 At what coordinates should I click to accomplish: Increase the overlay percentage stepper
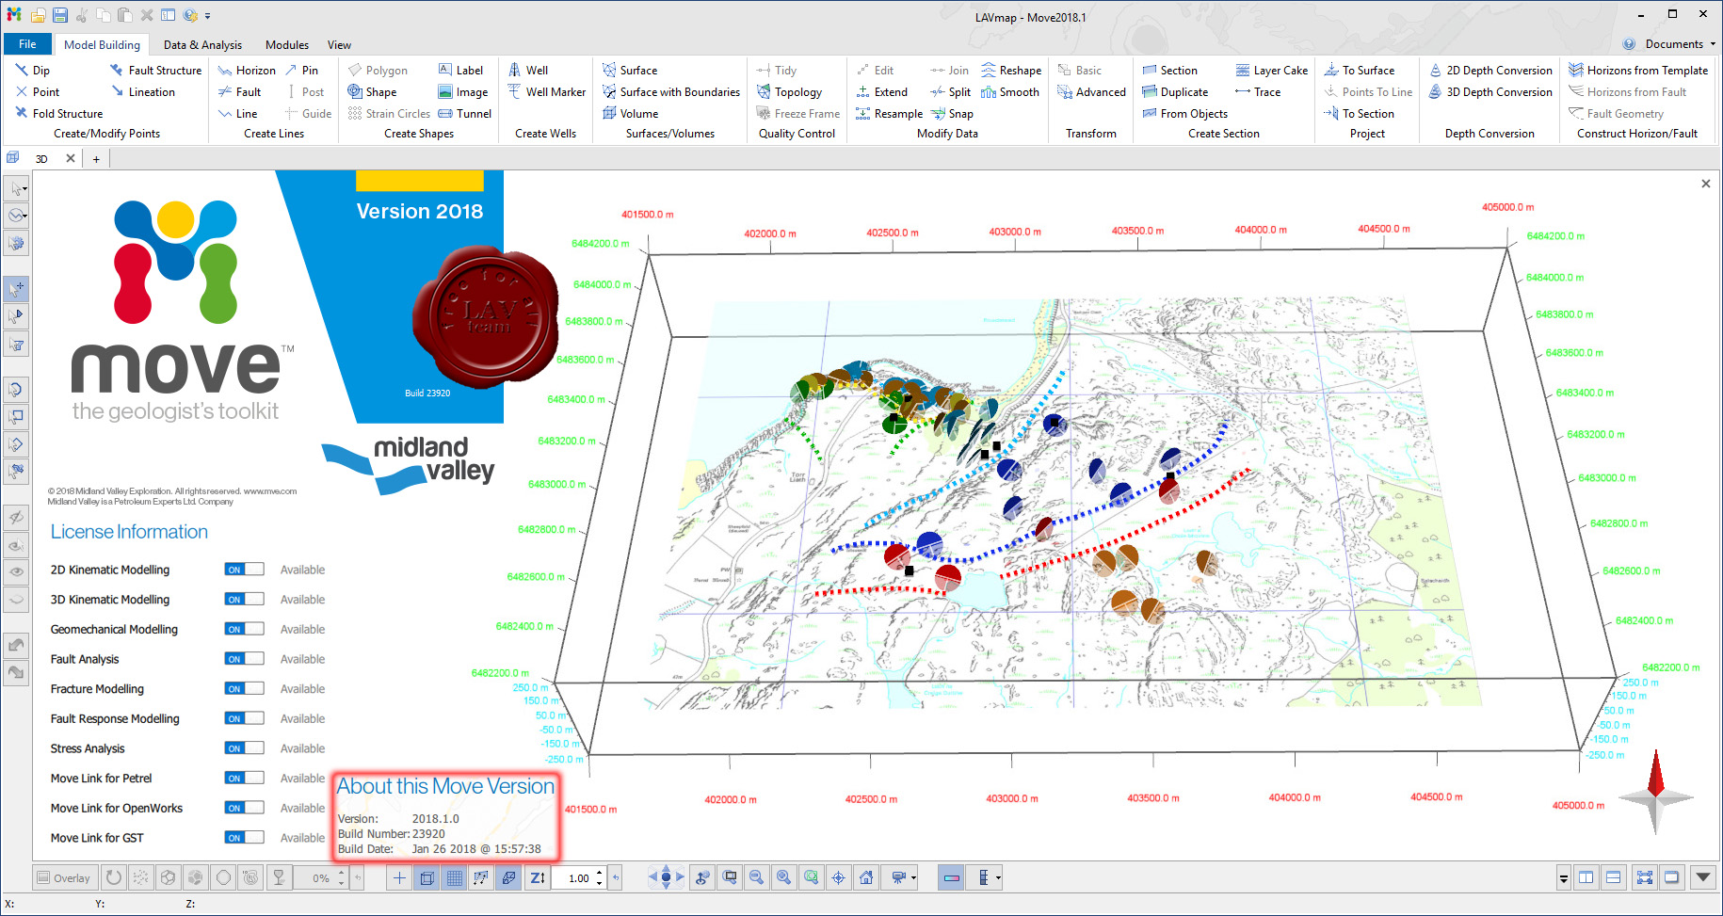pos(341,873)
